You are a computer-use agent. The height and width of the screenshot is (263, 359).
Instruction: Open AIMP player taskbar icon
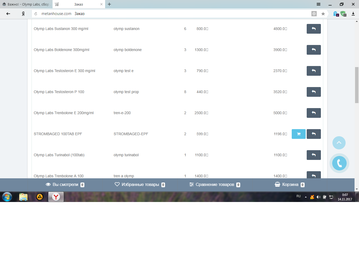click(x=40, y=197)
